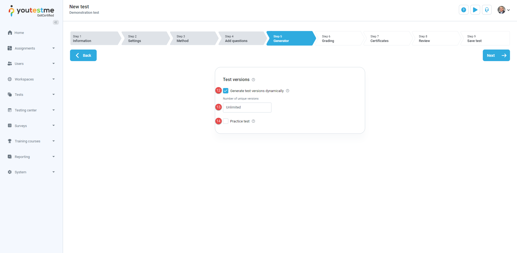517x253 pixels.
Task: Click Demonstration test subtitle
Action: pyautogui.click(x=84, y=13)
